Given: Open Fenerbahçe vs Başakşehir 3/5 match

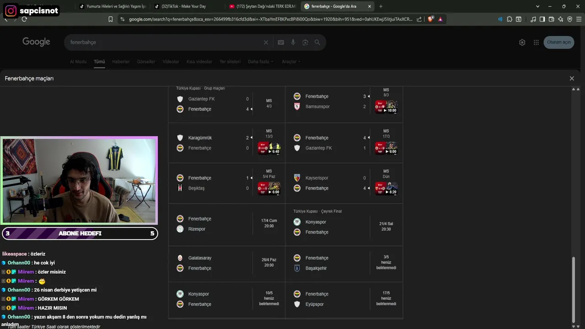Looking at the screenshot, I should click(x=344, y=263).
